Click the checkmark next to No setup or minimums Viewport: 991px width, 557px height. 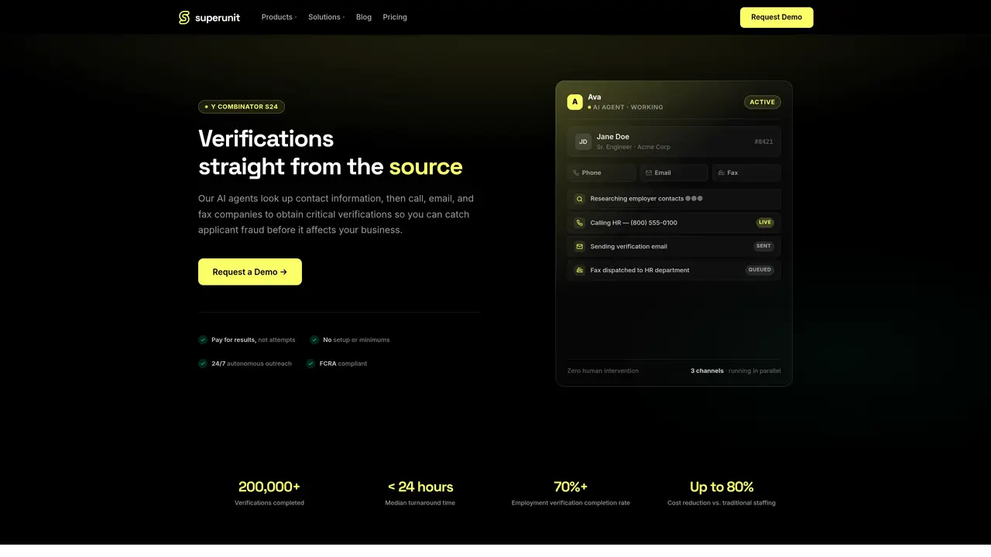click(314, 340)
